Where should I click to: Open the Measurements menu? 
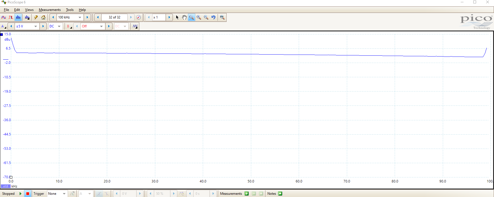(50, 10)
